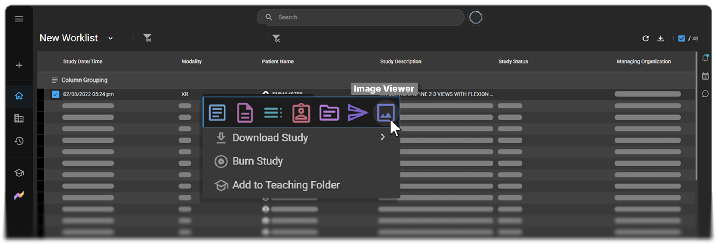The image size is (717, 244).
Task: Click the worklist vertical scrollbar
Action: [697, 116]
